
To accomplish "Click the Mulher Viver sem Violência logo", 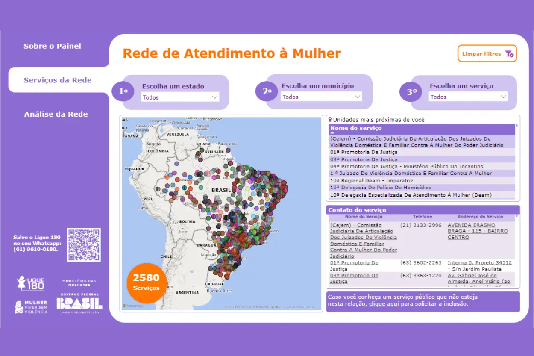I will (x=31, y=306).
